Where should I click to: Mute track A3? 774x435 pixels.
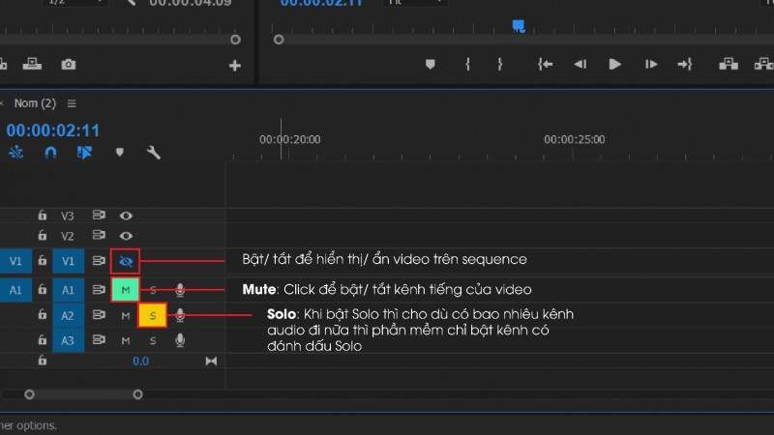point(126,341)
